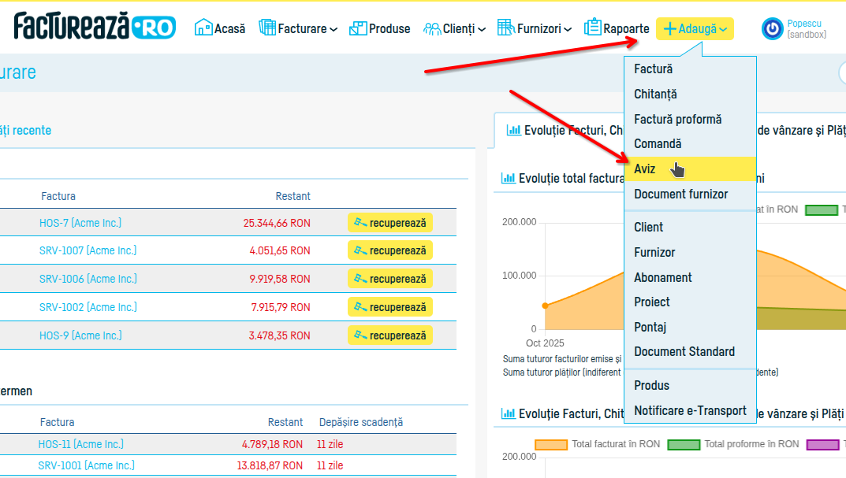This screenshot has height=478, width=846.
Task: Toggle the green Total proforme legend swatch
Action: 684,444
